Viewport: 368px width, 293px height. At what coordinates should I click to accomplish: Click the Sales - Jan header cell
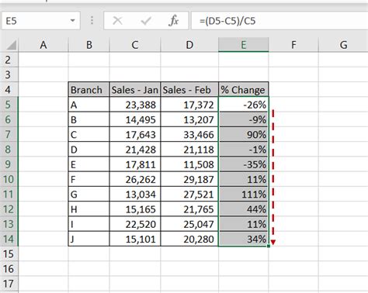click(x=135, y=90)
